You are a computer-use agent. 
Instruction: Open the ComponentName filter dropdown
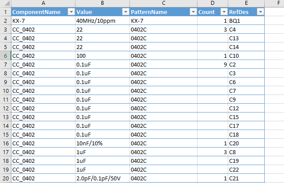pyautogui.click(x=72, y=12)
